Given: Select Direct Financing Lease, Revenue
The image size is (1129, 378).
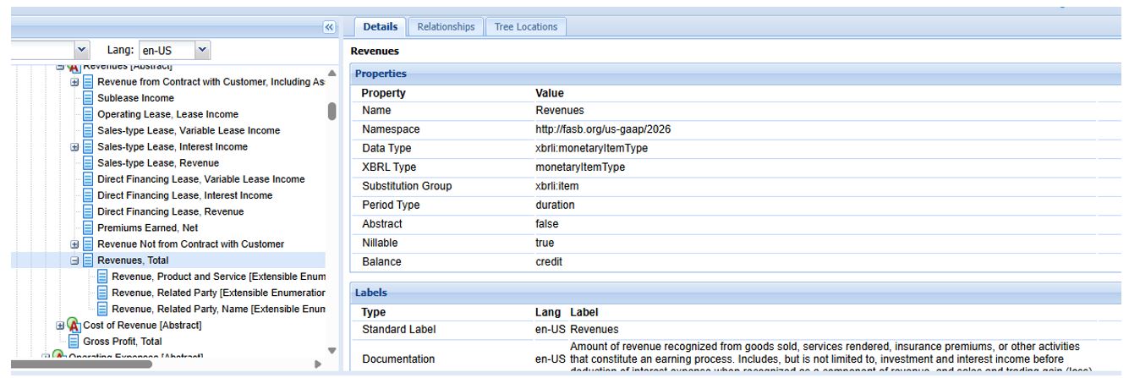Looking at the screenshot, I should [171, 211].
